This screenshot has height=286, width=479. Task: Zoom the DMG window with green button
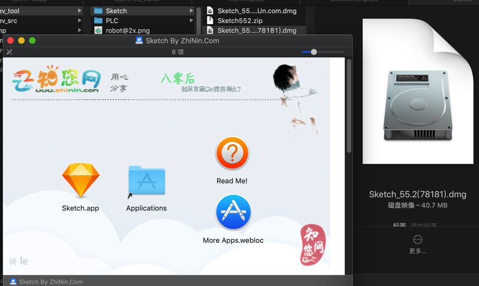tap(32, 40)
